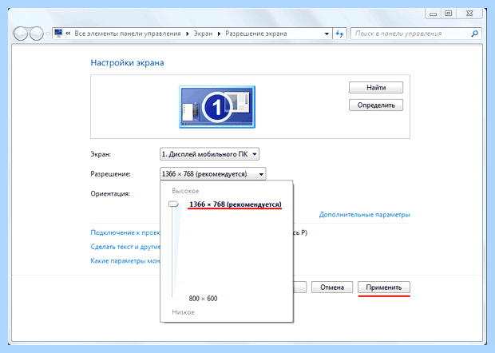Click the control panel icon in address bar

(x=58, y=34)
